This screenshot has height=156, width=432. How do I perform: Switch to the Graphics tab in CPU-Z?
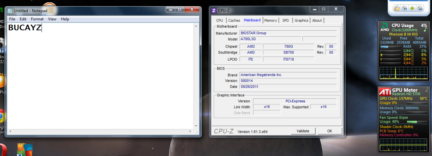301,21
